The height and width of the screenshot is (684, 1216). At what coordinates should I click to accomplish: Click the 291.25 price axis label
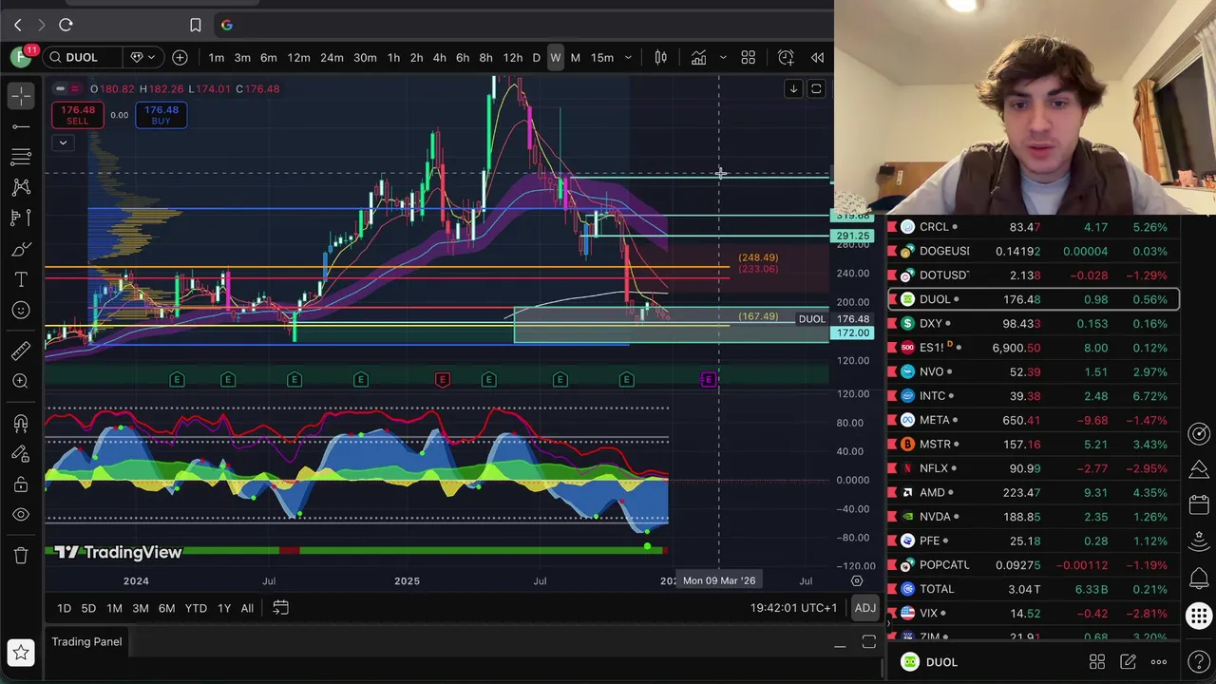(852, 236)
